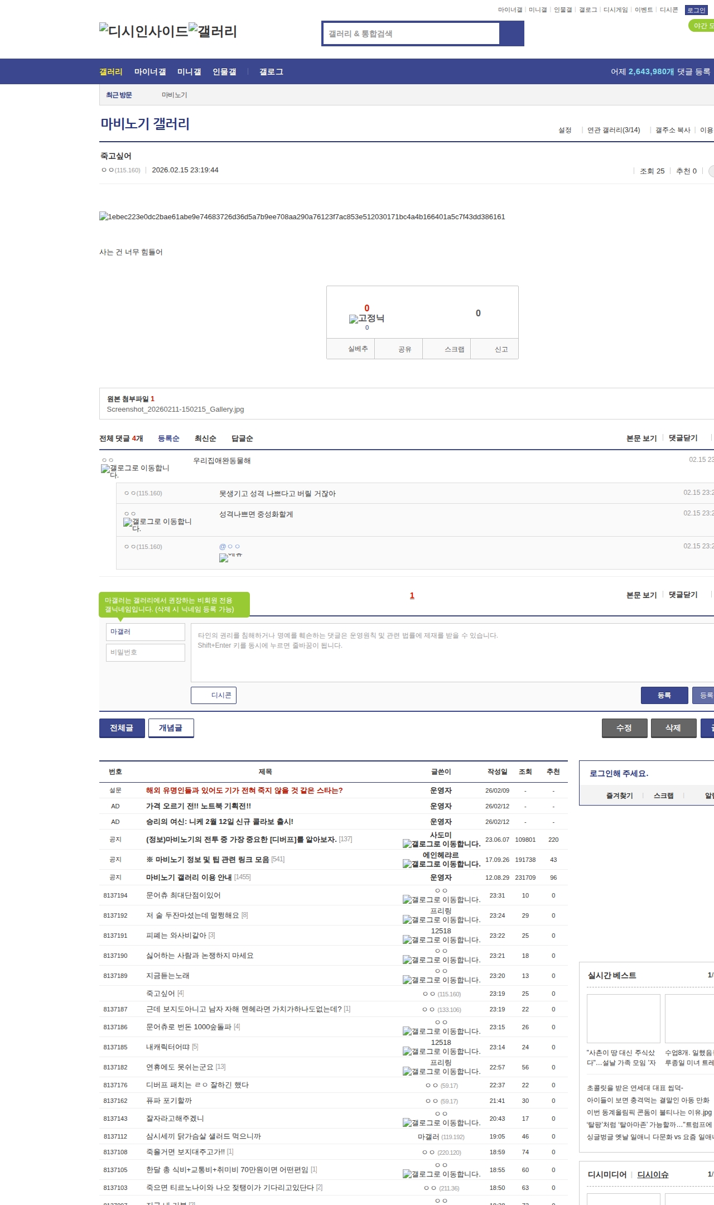
Task: Open 갤로그 icon in row 지금듣는노래
Action: [441, 980]
